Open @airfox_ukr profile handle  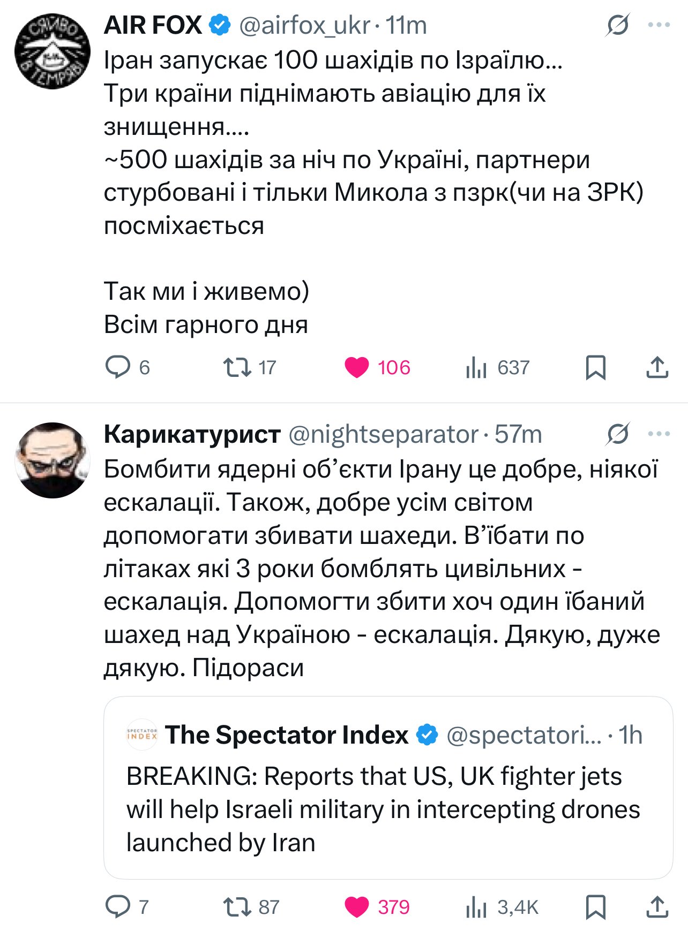pyautogui.click(x=304, y=25)
